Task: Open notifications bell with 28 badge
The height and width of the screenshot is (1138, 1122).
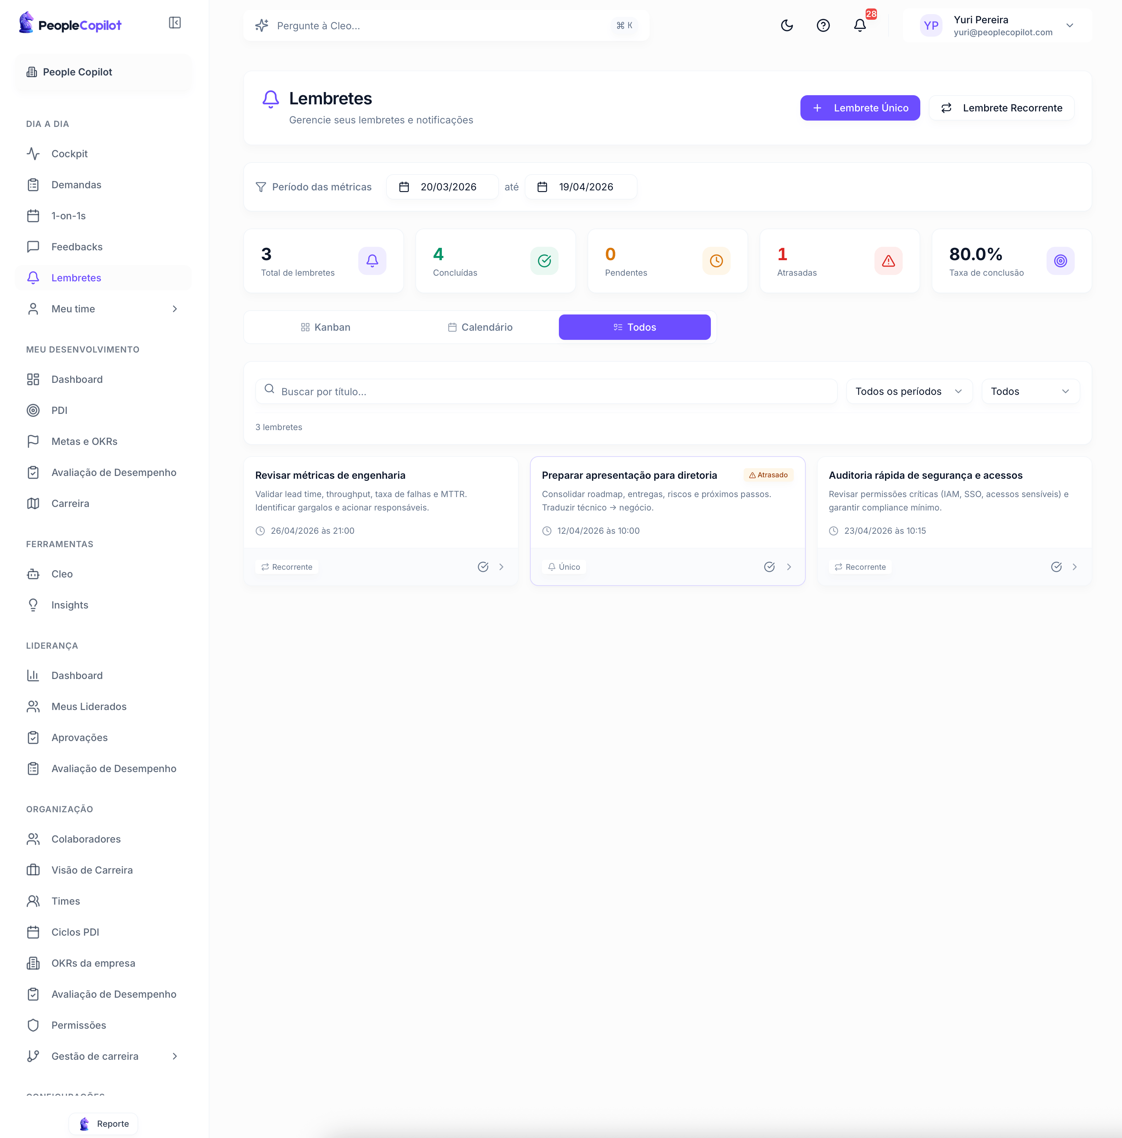Action: (860, 25)
